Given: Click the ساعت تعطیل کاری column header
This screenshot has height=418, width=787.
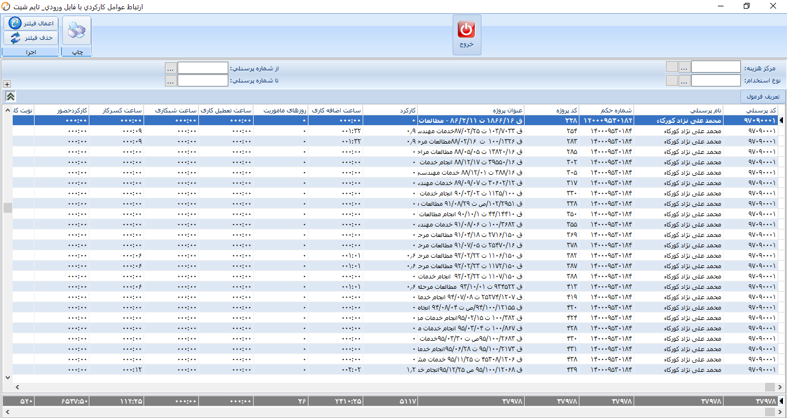Looking at the screenshot, I should tap(226, 110).
